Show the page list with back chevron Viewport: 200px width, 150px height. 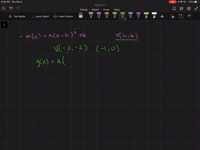[4, 25]
